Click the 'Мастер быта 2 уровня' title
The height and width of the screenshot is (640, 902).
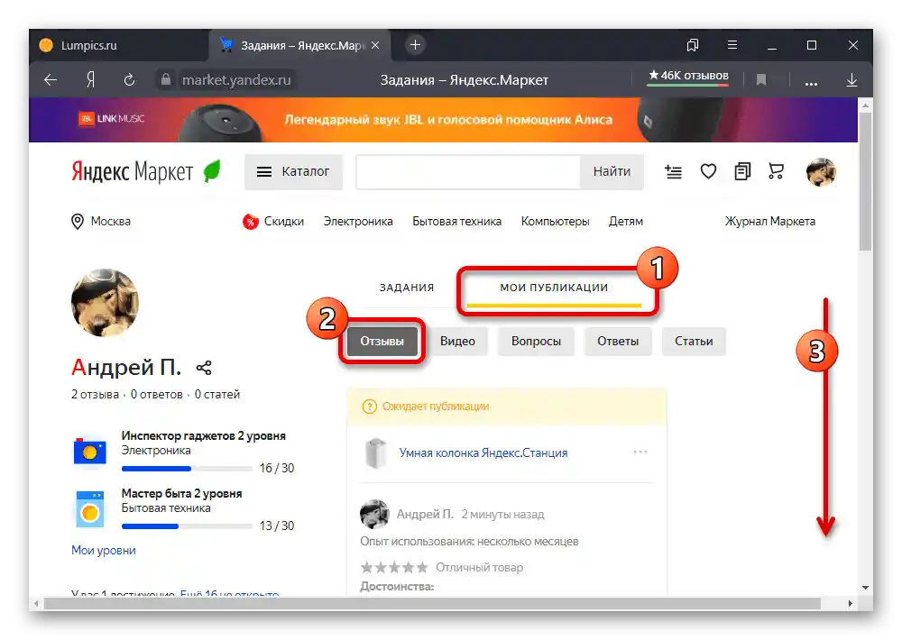pyautogui.click(x=182, y=493)
